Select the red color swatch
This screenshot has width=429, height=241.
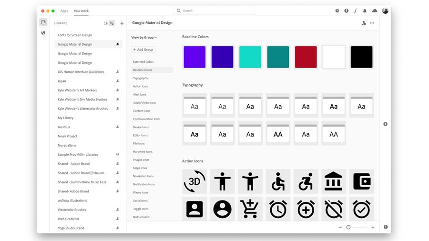click(x=306, y=57)
